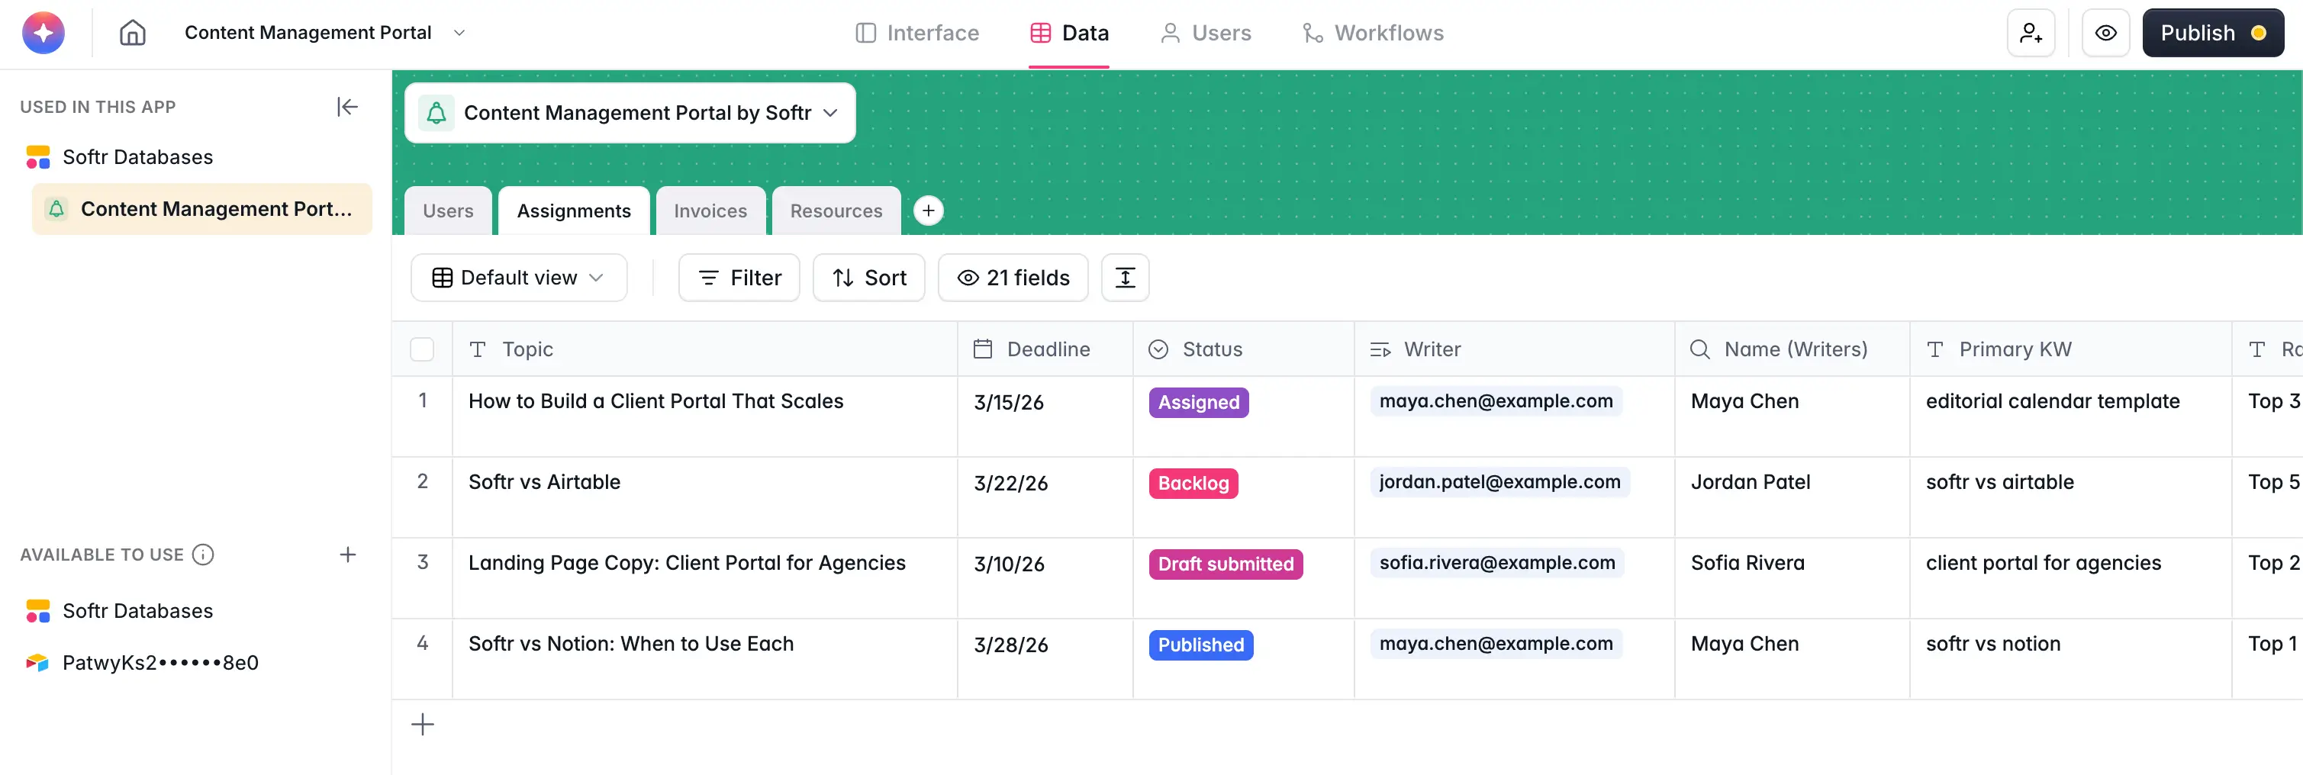This screenshot has width=2303, height=775.
Task: Click the invite user icon
Action: [2031, 32]
